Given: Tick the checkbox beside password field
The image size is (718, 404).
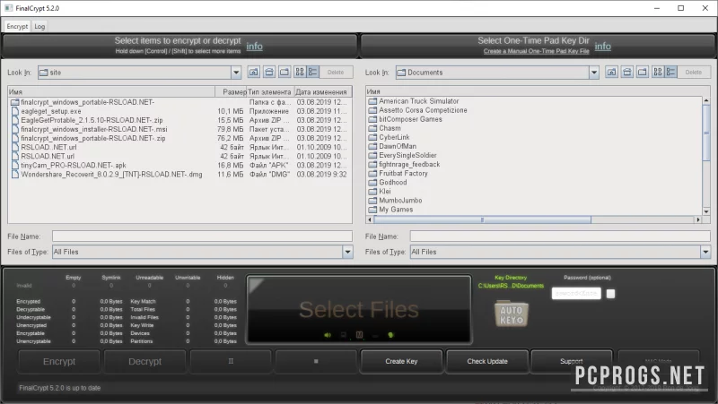Looking at the screenshot, I should [x=610, y=294].
